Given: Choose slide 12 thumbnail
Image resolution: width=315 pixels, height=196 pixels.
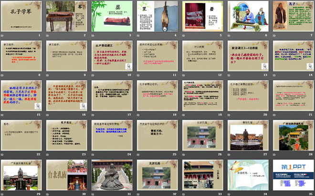Looking at the screenshot, I should pyautogui.click(x=203, y=56).
